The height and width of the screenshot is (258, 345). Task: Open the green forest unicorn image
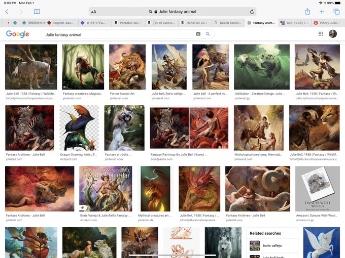coord(83,67)
